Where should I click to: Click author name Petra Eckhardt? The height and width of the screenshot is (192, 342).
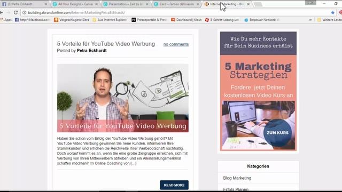tap(91, 51)
